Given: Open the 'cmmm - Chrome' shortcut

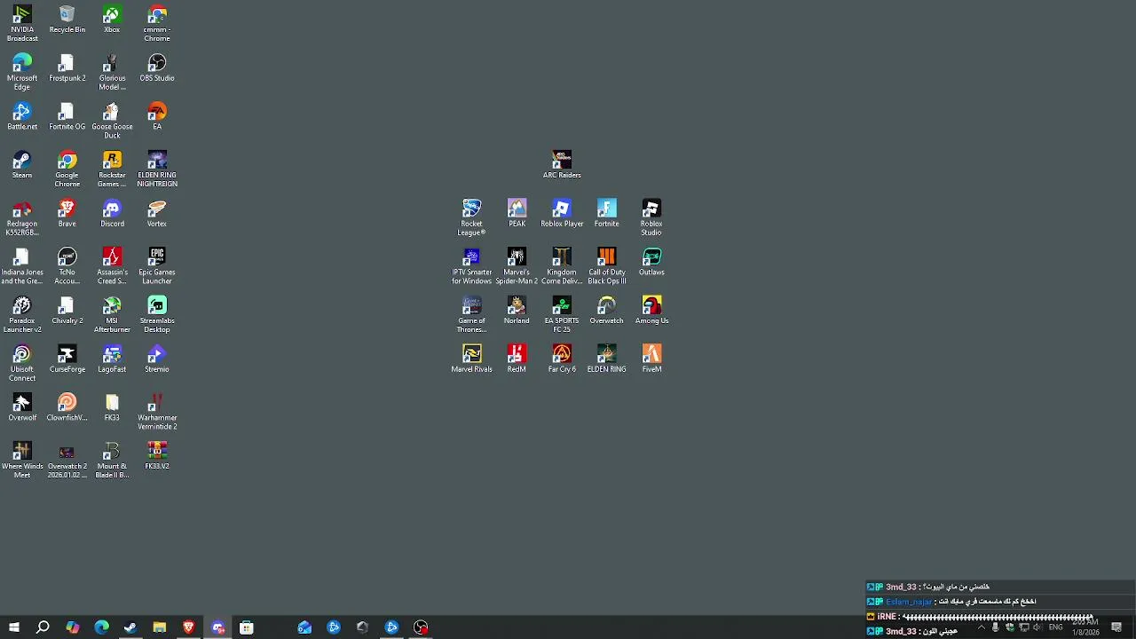Looking at the screenshot, I should tap(157, 23).
